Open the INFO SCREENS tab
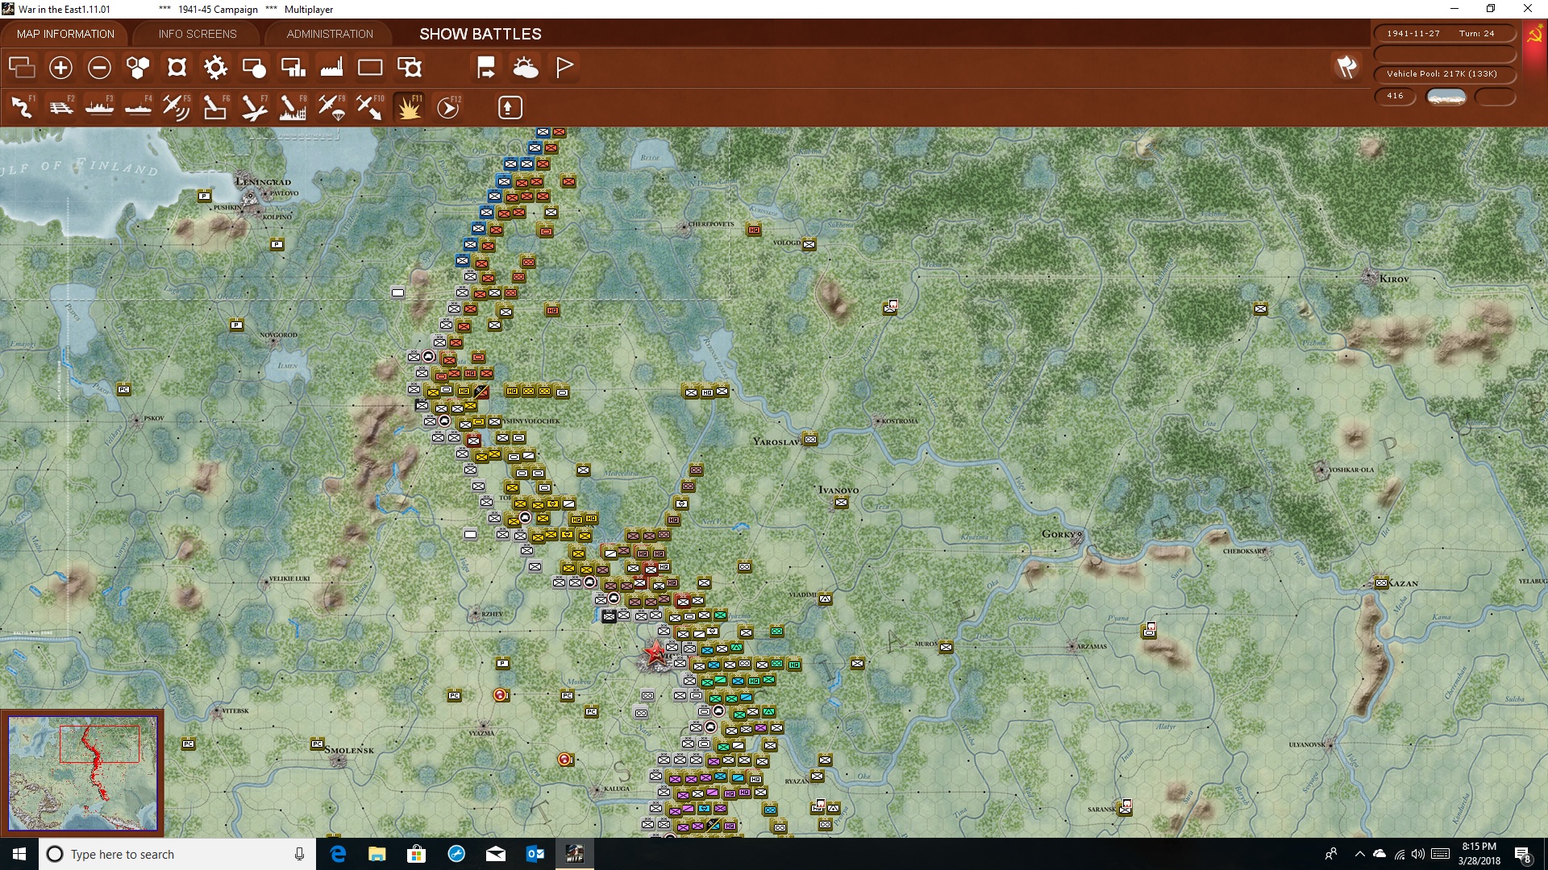Image resolution: width=1548 pixels, height=870 pixels. click(x=198, y=34)
